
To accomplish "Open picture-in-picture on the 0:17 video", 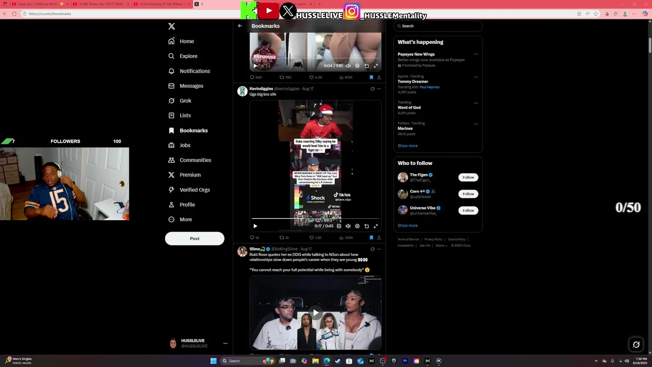I will (x=366, y=226).
